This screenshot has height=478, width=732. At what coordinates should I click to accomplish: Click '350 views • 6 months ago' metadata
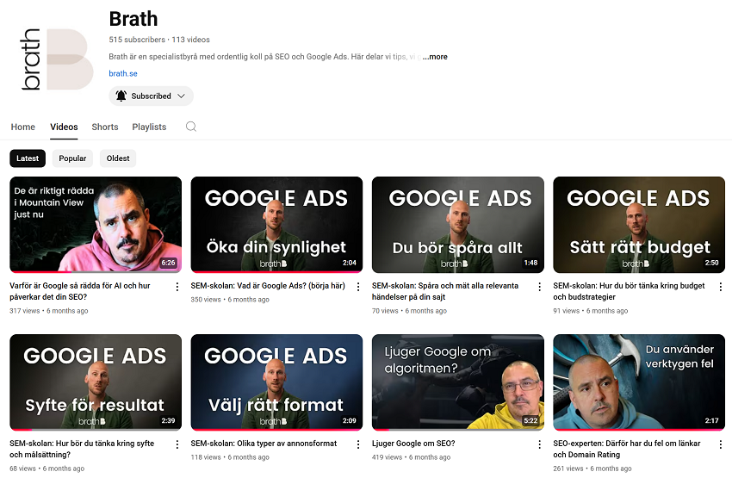coord(230,300)
